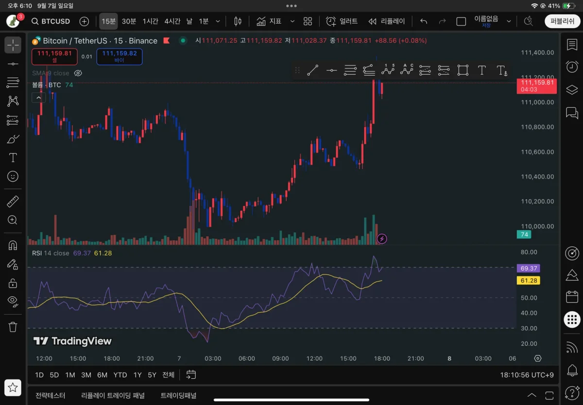Click the red sell price button
Viewport: 583px width, 405px height.
pos(54,56)
